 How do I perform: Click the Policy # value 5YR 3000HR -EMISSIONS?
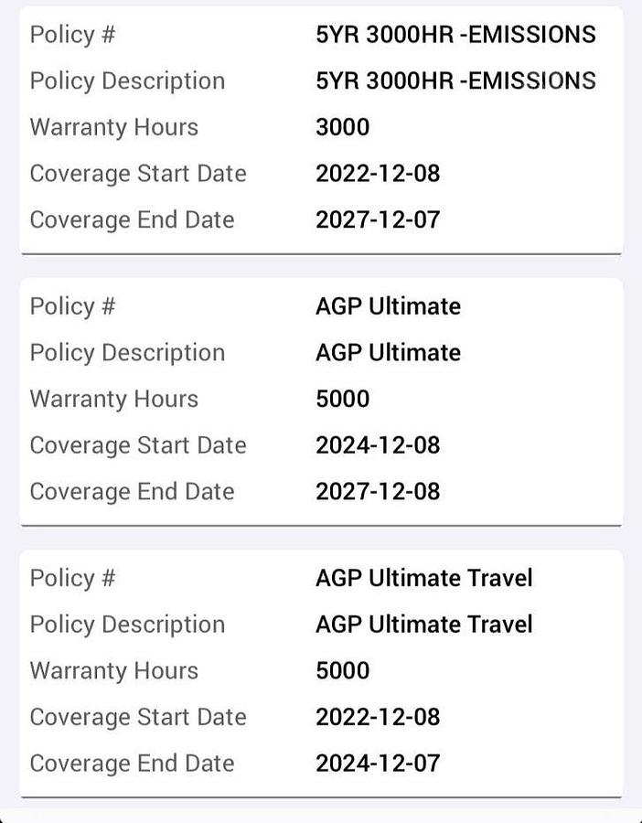[x=455, y=35]
